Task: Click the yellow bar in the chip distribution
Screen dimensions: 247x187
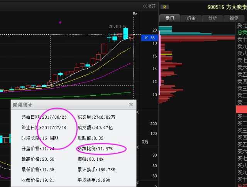Action: point(166,54)
